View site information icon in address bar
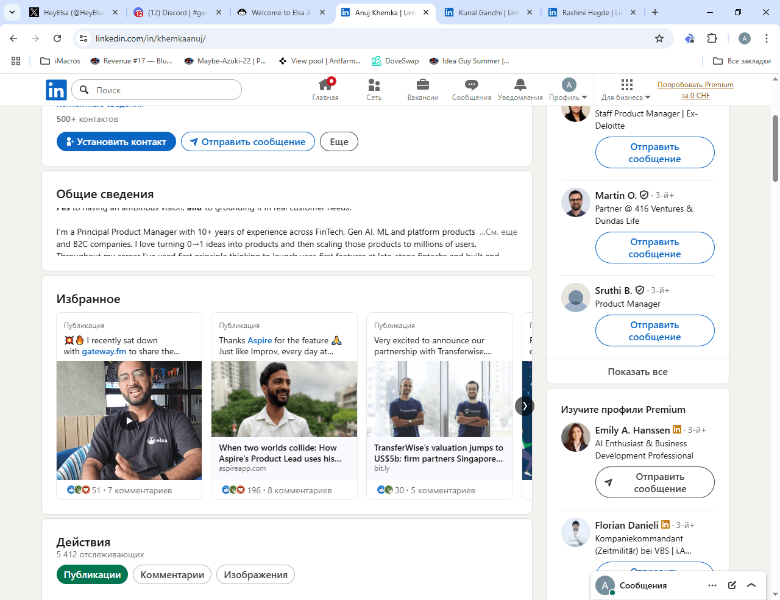The width and height of the screenshot is (780, 600). [84, 38]
